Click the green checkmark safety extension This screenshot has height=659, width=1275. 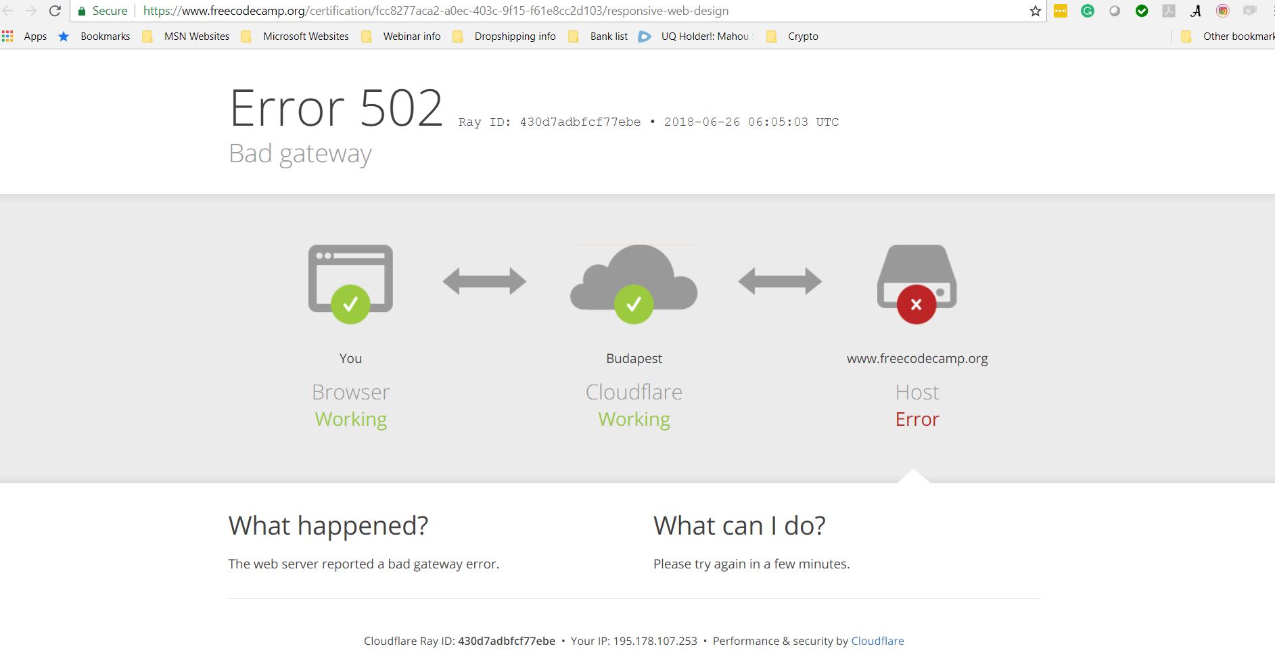[1142, 11]
